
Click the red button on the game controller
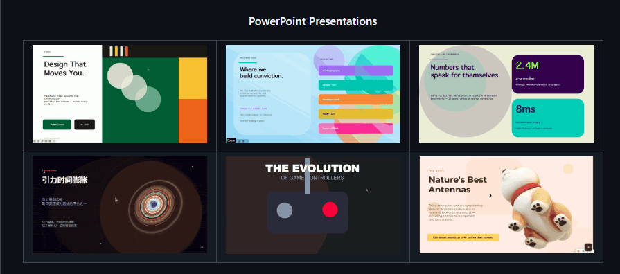click(x=330, y=210)
